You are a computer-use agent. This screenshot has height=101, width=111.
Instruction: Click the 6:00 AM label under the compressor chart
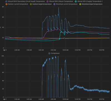point(41,99)
